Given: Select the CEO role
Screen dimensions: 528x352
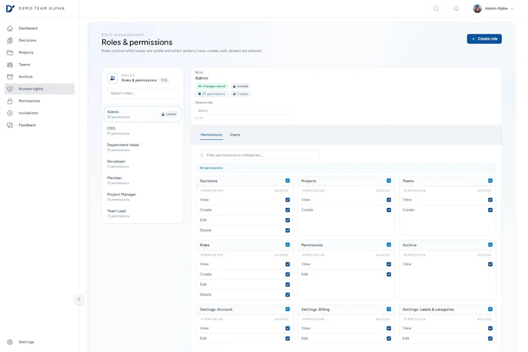Looking at the screenshot, I should tap(143, 131).
